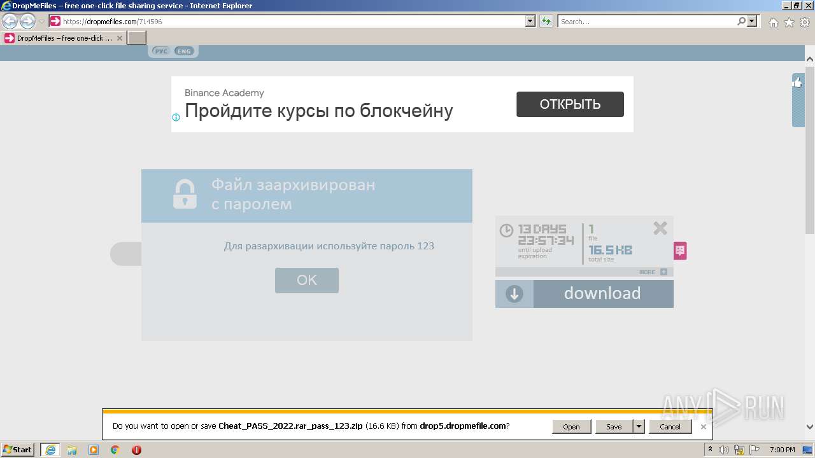815x458 pixels.
Task: Open Favorites star icon
Action: coord(789,22)
